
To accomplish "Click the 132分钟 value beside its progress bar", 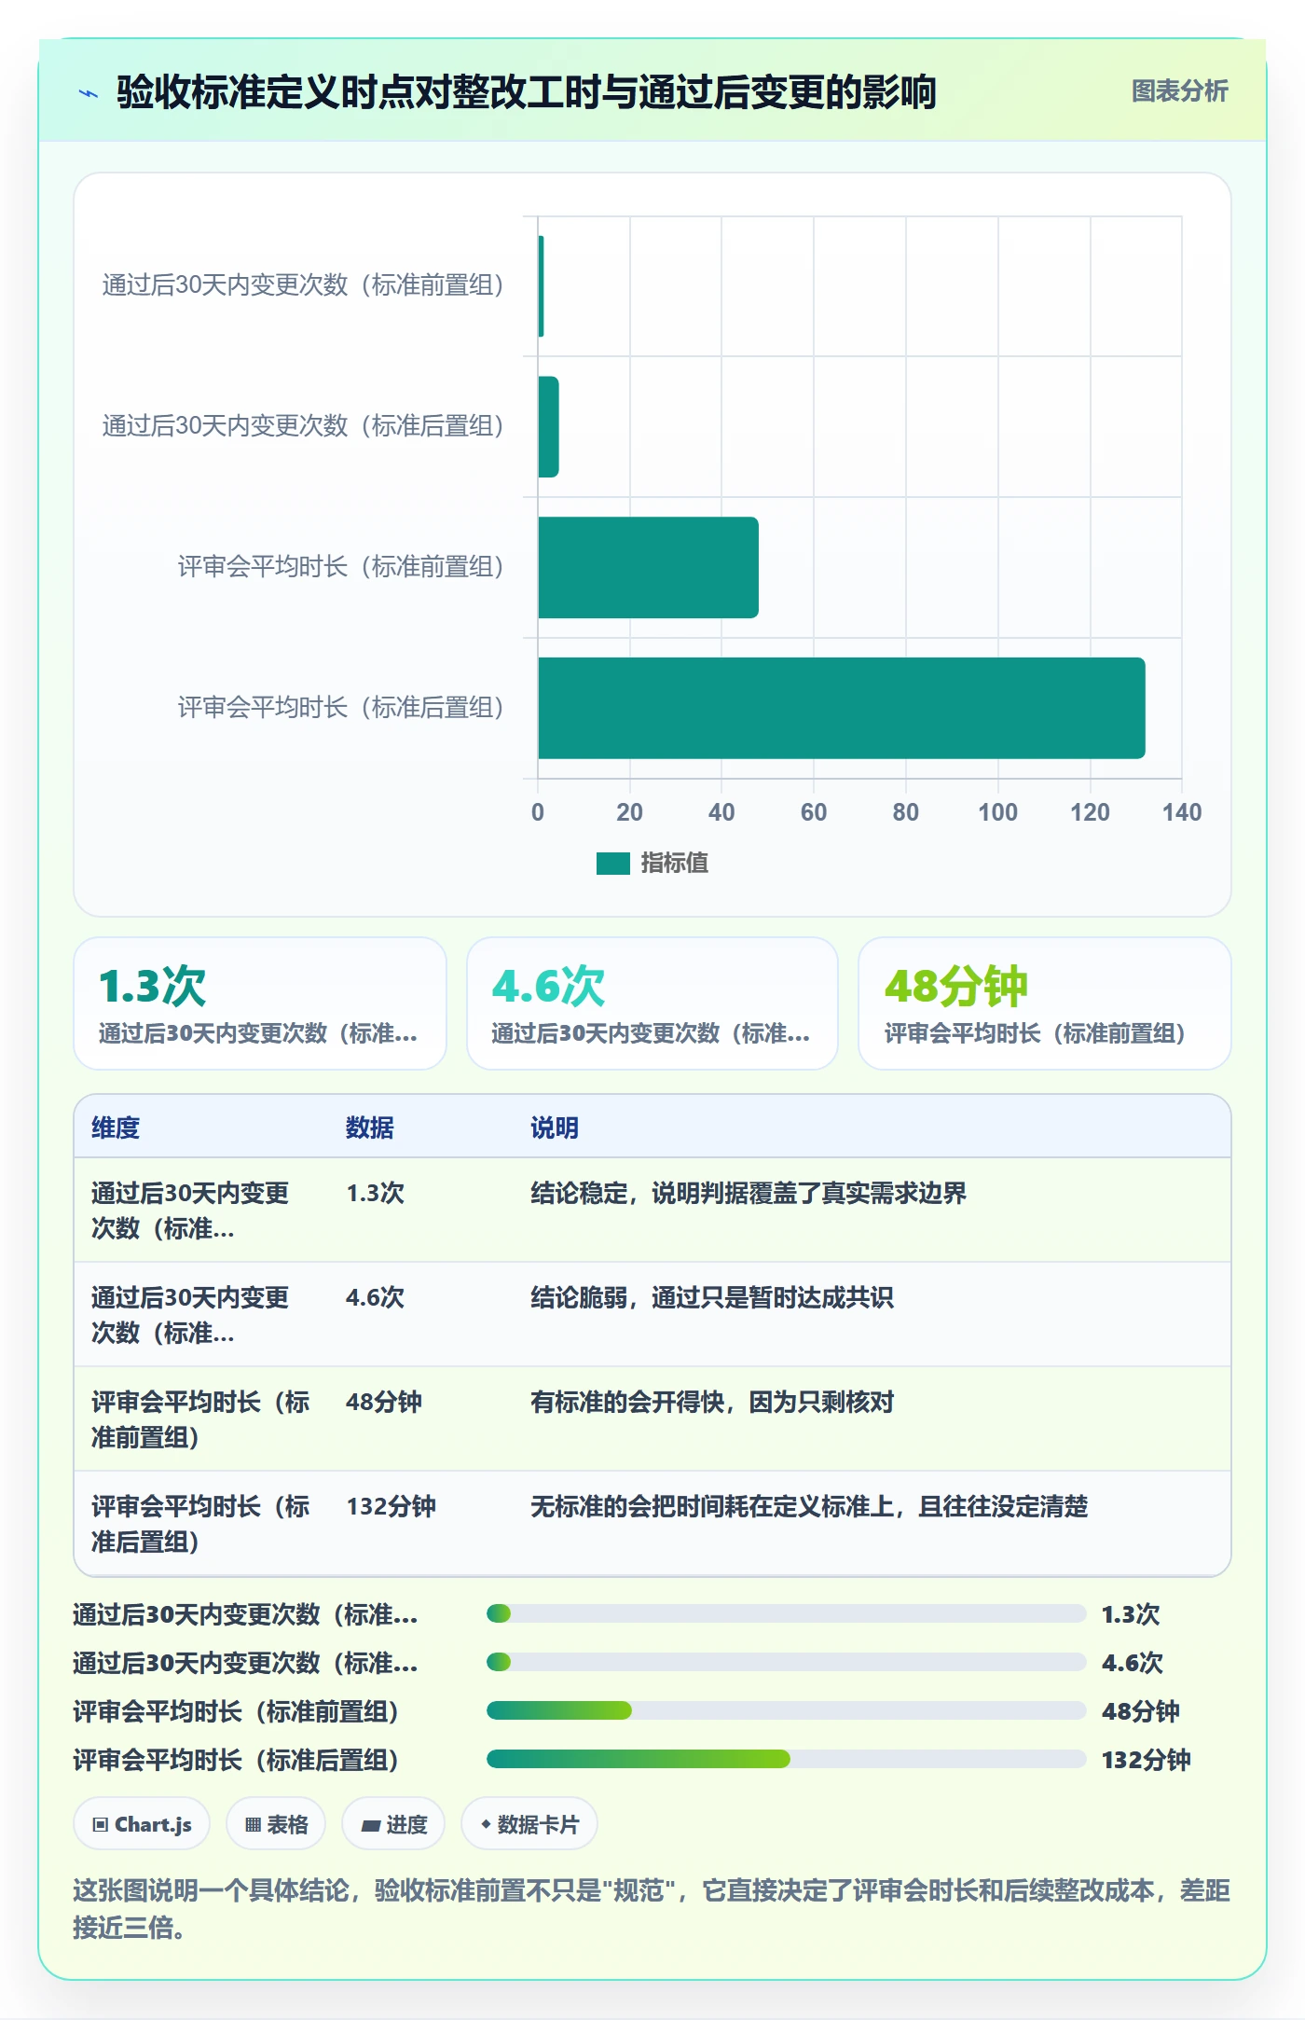I will (x=1147, y=1760).
